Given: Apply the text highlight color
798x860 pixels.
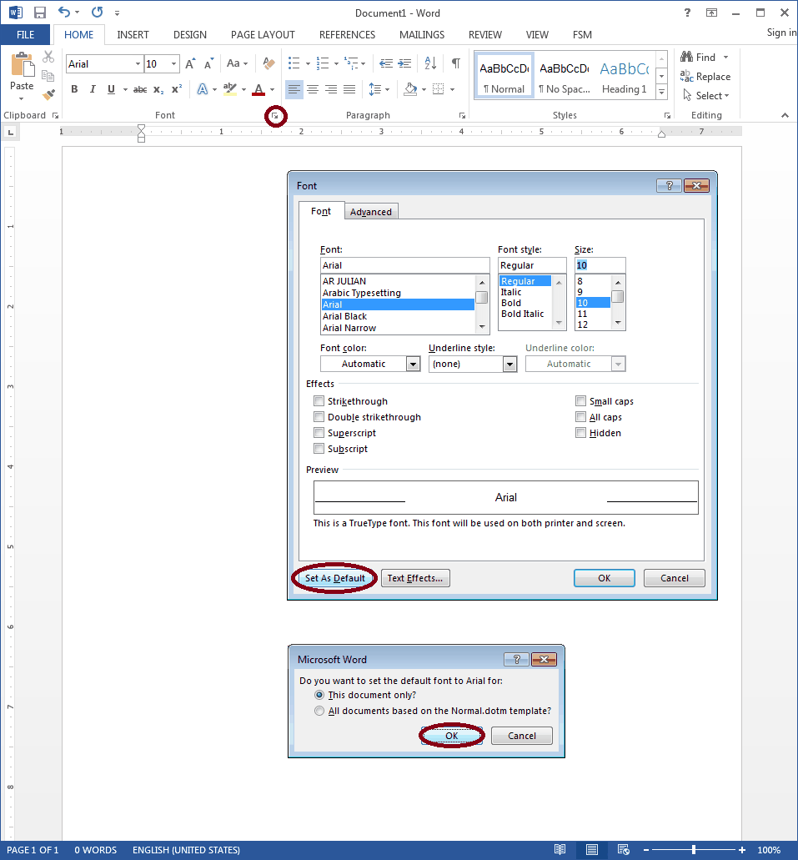Looking at the screenshot, I should (230, 89).
